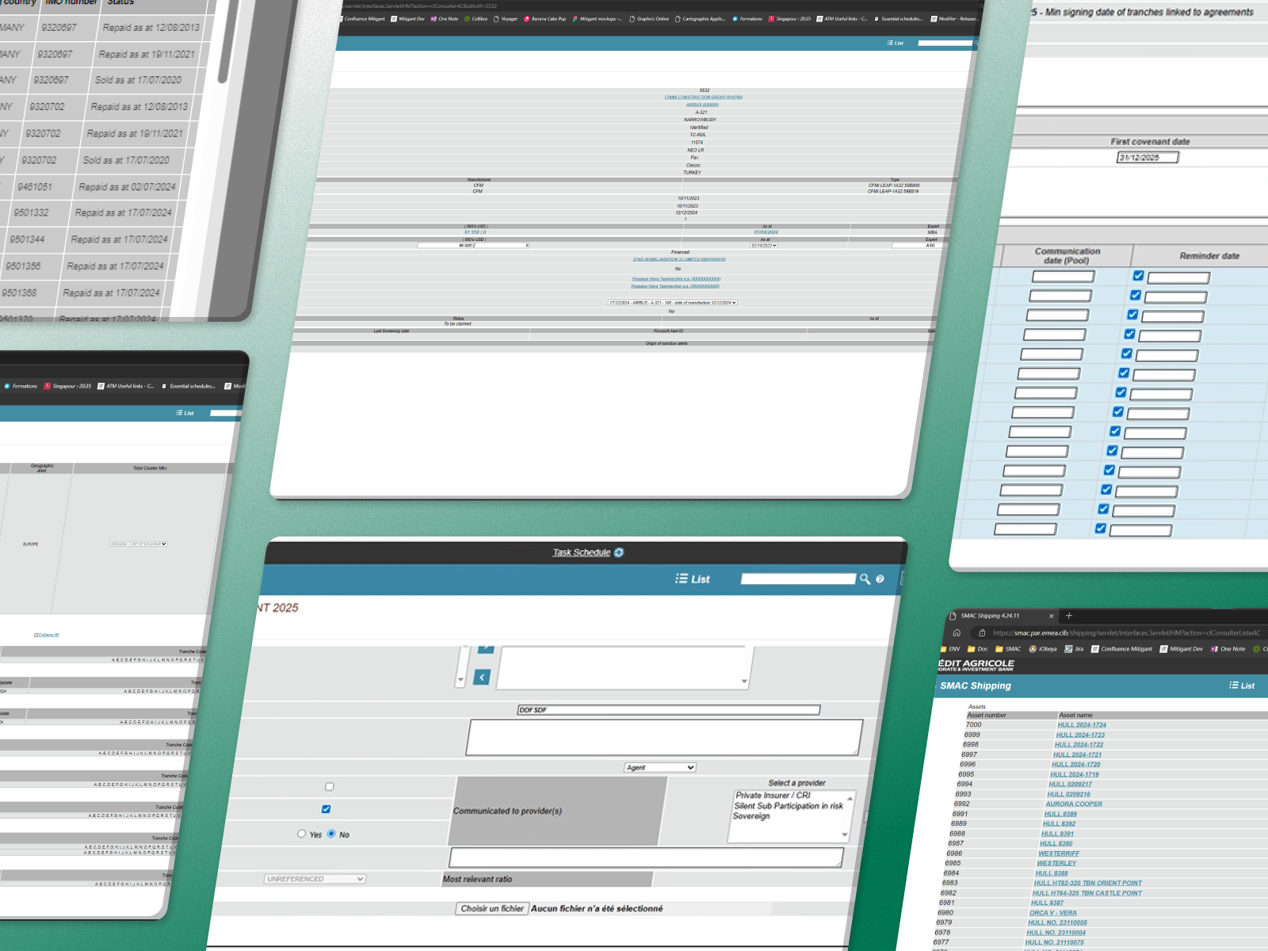1268x951 pixels.
Task: Click the lock site-info icon in the address bar
Action: coord(982,632)
